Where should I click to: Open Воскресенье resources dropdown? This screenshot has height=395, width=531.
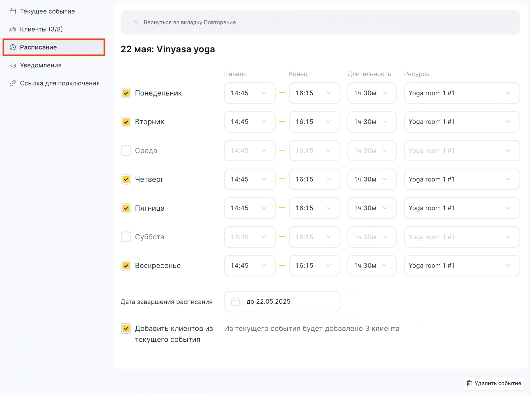[x=462, y=265]
